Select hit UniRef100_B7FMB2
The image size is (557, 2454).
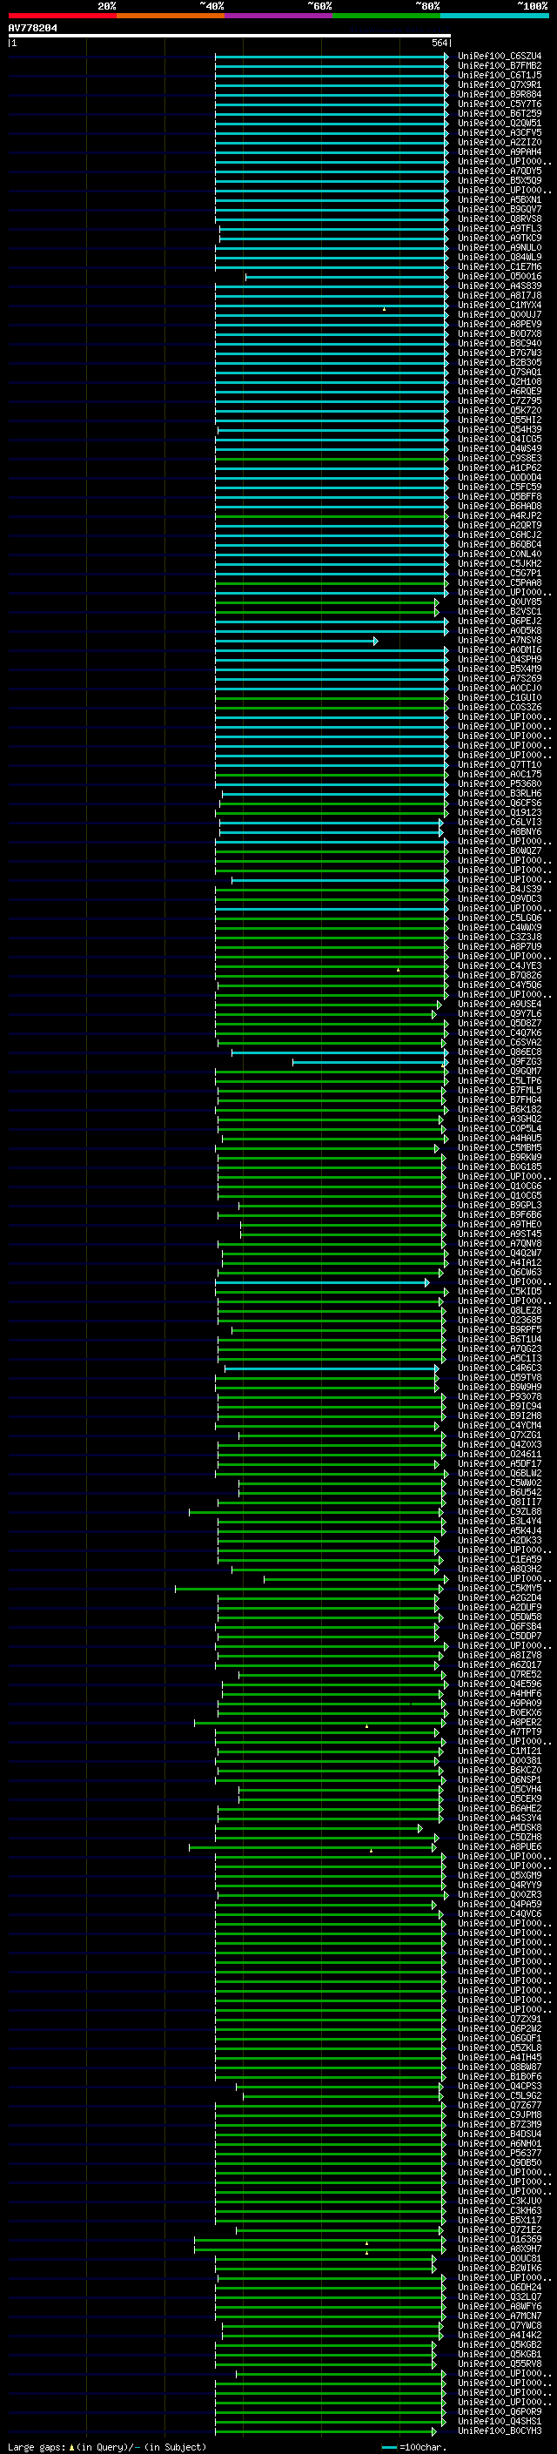pos(499,66)
